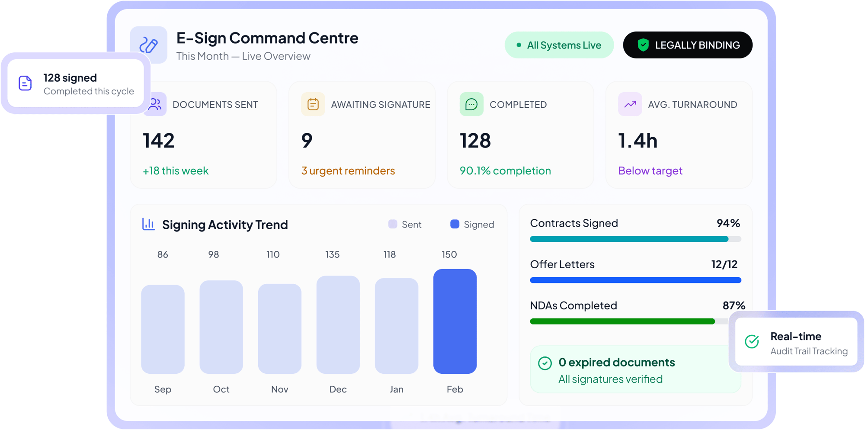Click the check circle next to 0 expired documents
Image resolution: width=865 pixels, height=430 pixels.
point(545,363)
